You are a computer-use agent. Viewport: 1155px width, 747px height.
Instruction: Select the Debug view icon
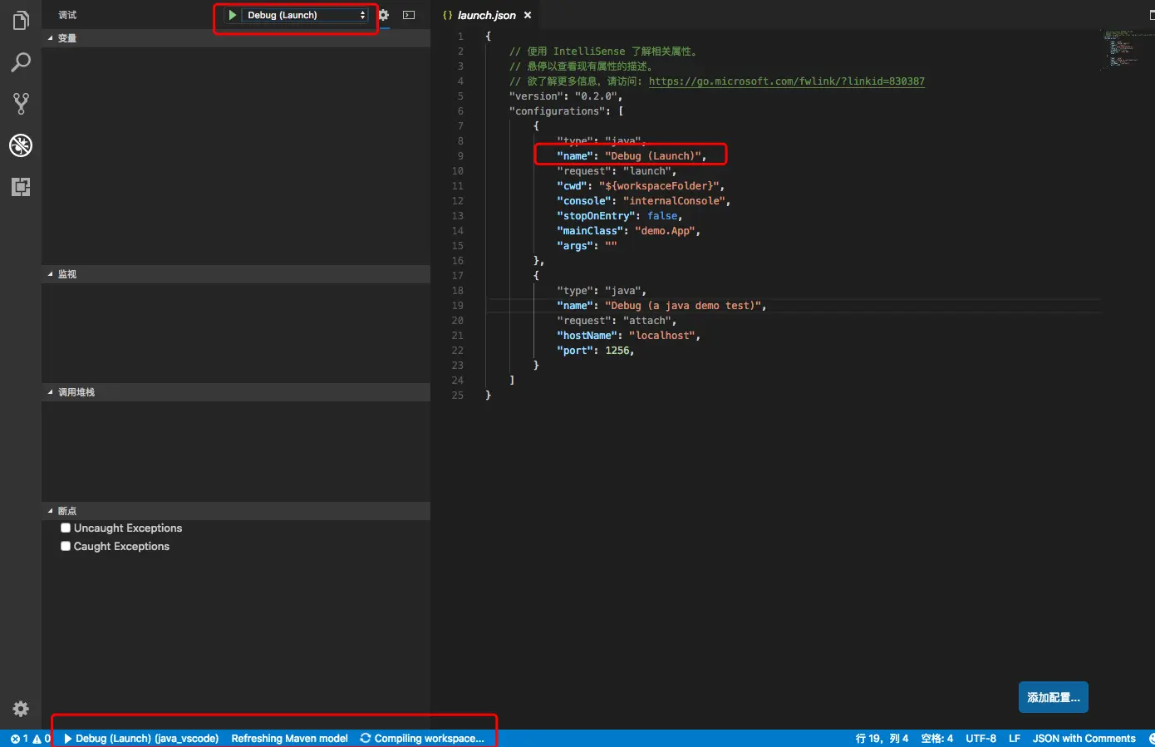click(x=21, y=145)
